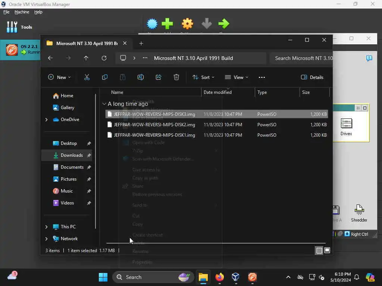
Task: Click the VirtualBox Start green arrow icon
Action: (x=224, y=24)
